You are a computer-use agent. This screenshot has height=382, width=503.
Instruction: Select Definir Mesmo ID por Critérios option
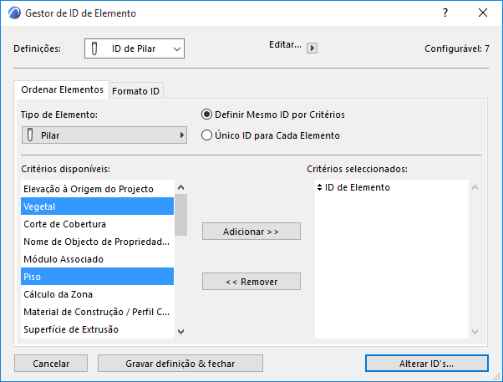[207, 115]
